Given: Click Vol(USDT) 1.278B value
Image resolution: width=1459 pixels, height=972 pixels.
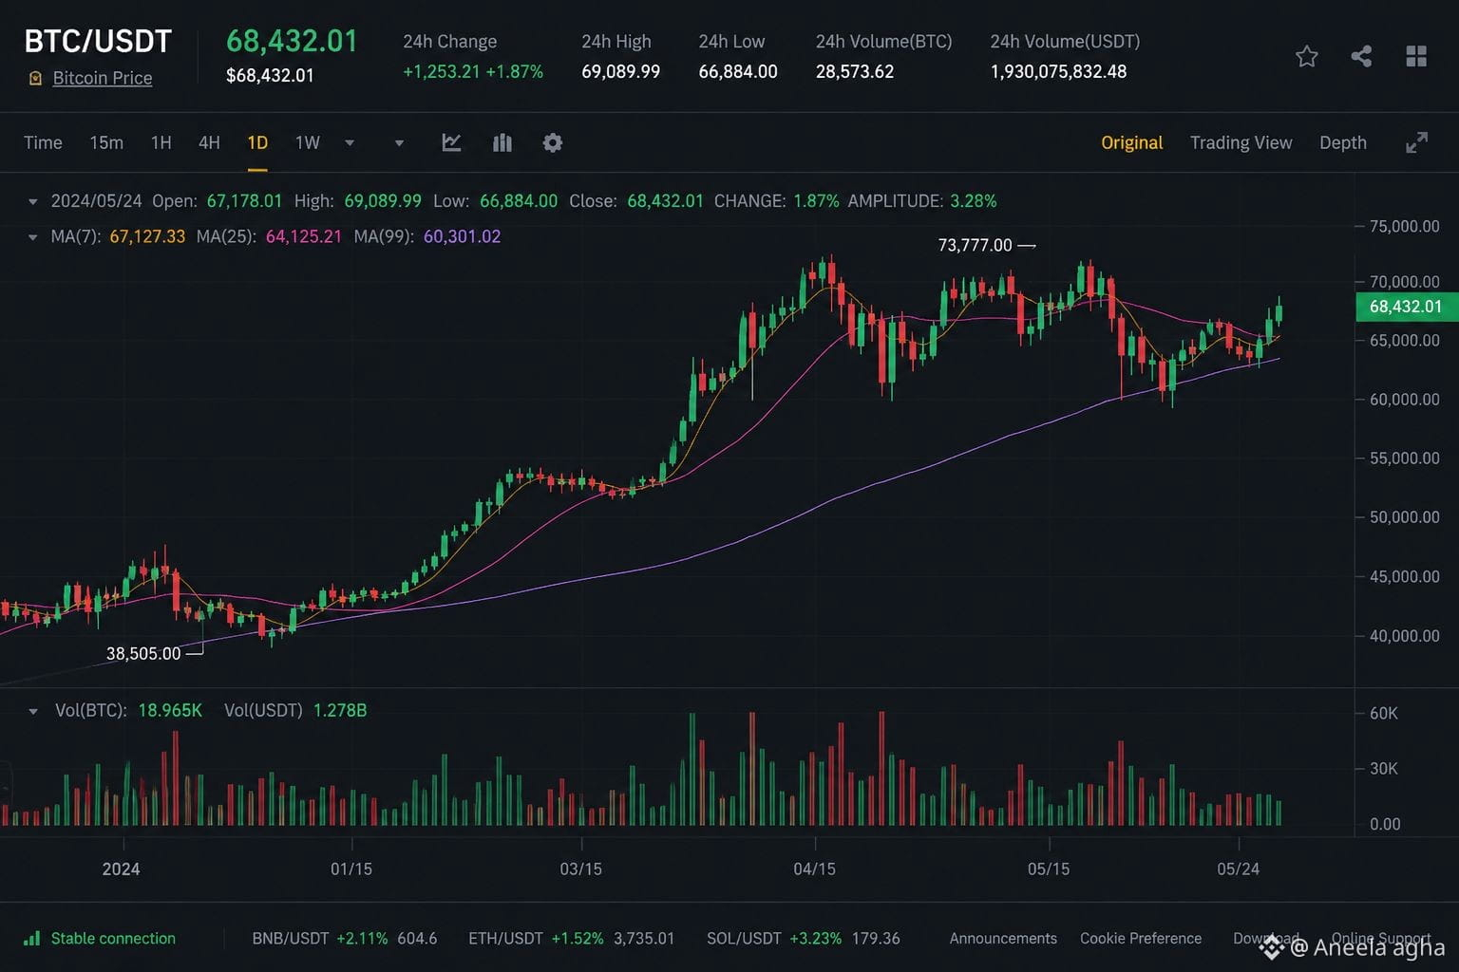Looking at the screenshot, I should pyautogui.click(x=340, y=710).
